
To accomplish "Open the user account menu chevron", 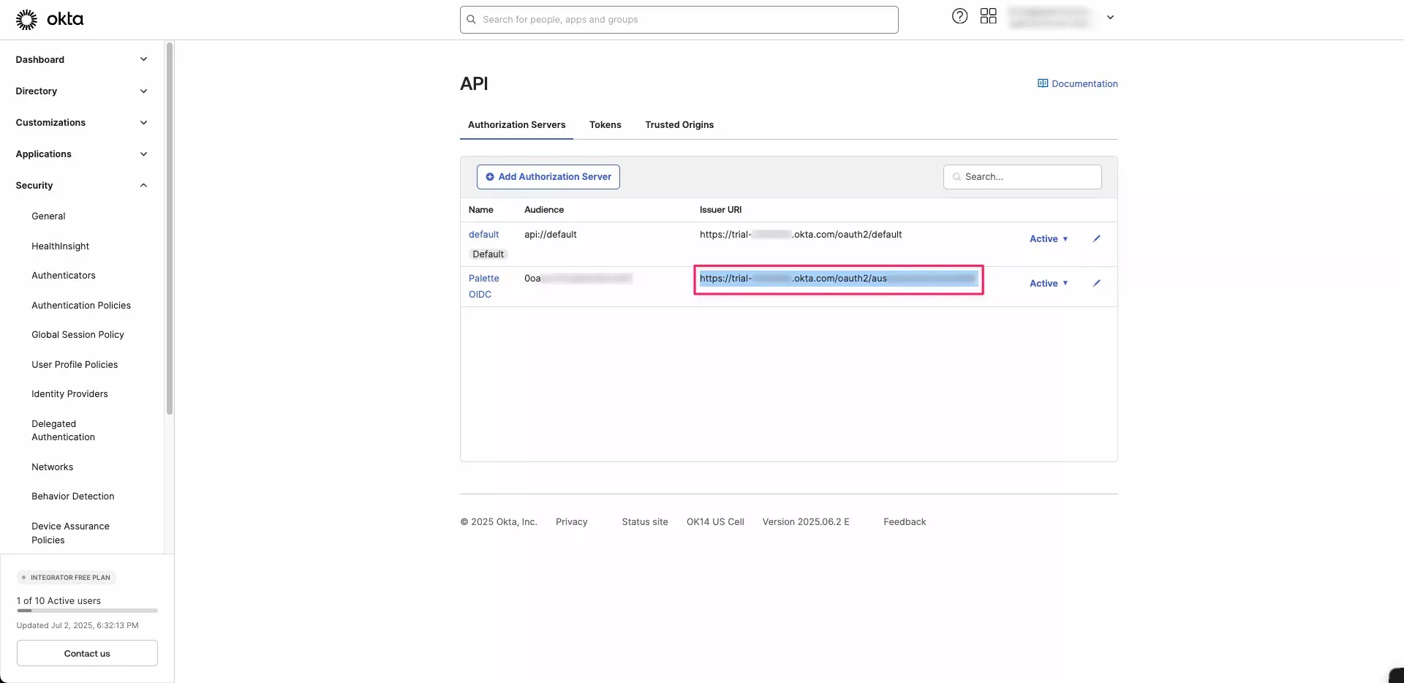I will coord(1110,18).
